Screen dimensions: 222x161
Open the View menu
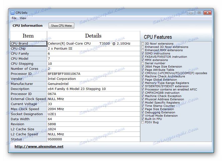23,18
